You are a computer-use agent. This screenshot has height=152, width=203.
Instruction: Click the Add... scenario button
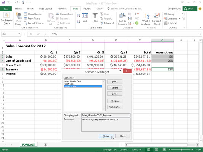point(115,82)
